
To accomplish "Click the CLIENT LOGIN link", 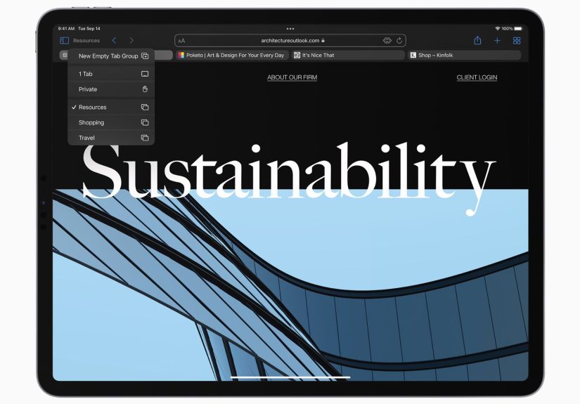I will [x=477, y=77].
